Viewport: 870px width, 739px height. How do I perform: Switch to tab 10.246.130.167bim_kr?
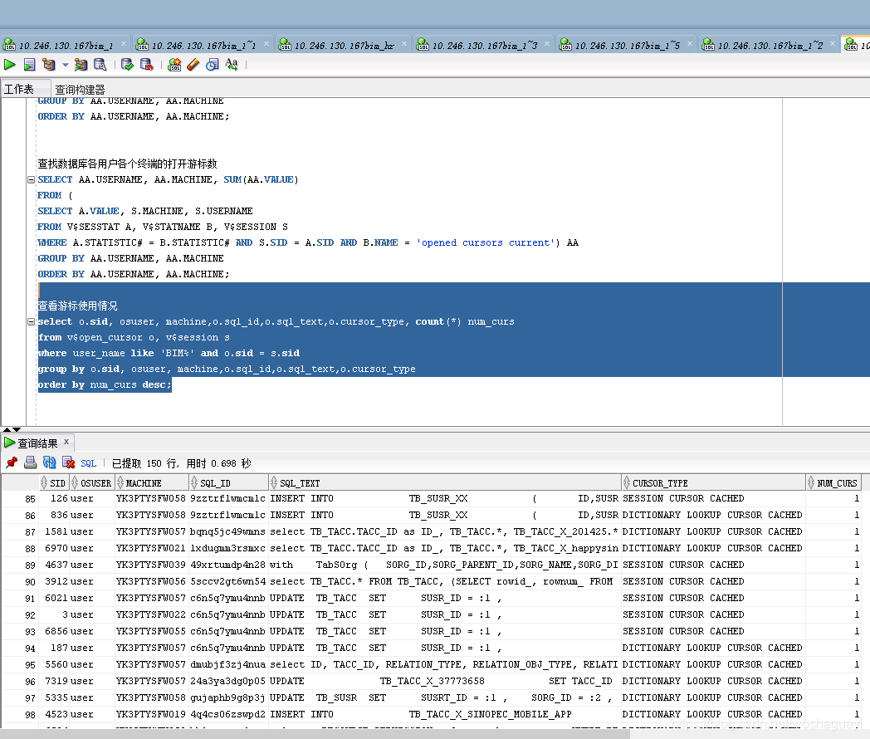344,46
